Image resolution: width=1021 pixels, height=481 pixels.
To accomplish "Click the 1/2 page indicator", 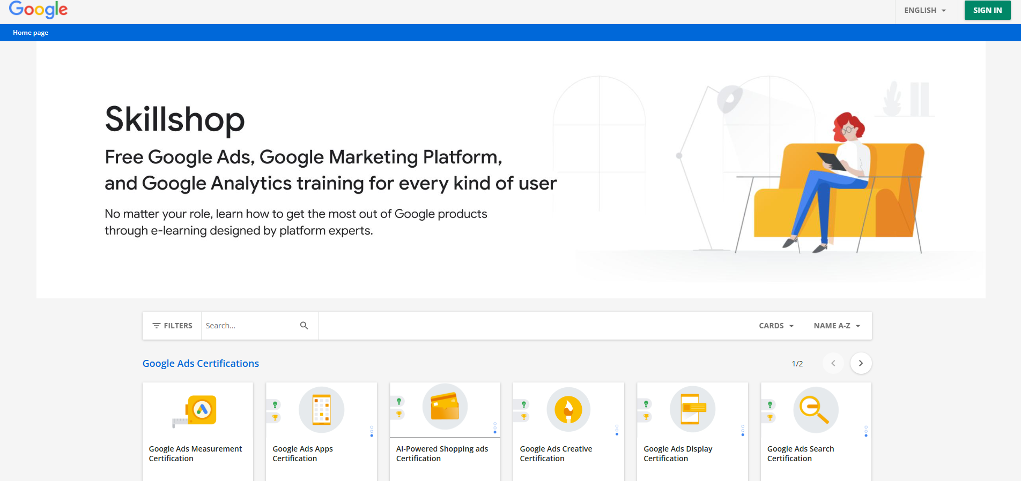I will coord(797,364).
